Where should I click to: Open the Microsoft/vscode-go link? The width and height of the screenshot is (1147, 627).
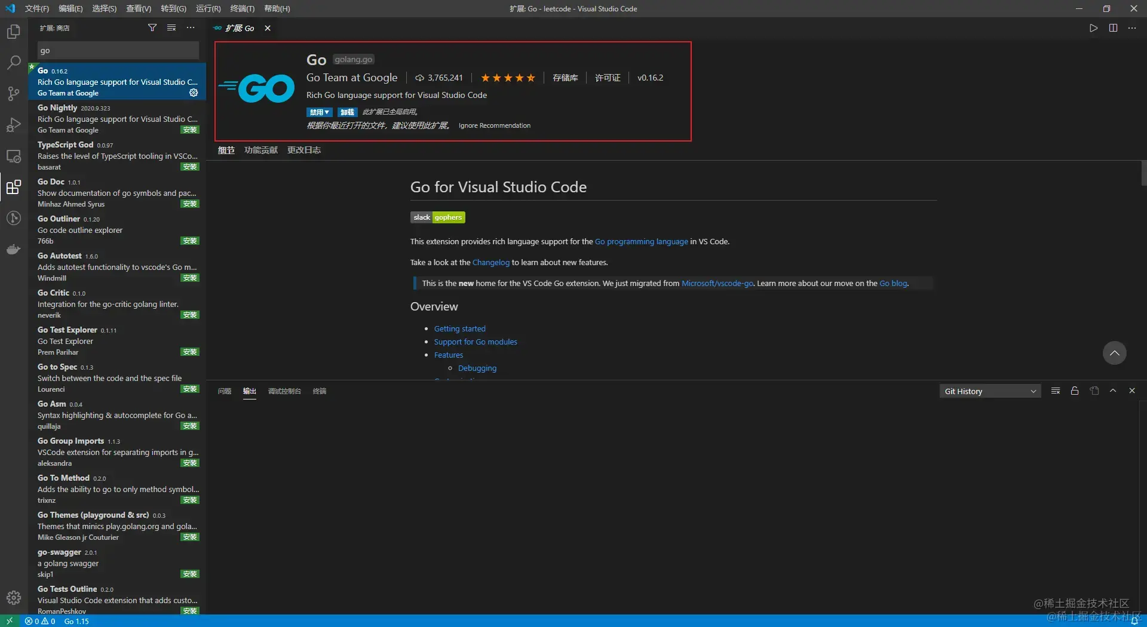717,283
